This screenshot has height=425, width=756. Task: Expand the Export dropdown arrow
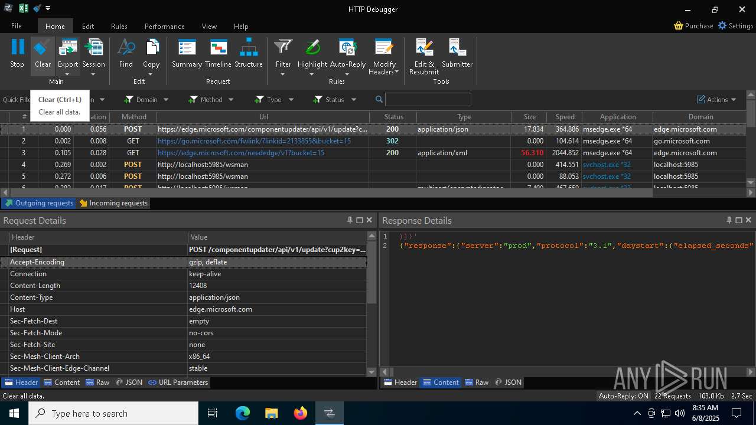(67, 74)
